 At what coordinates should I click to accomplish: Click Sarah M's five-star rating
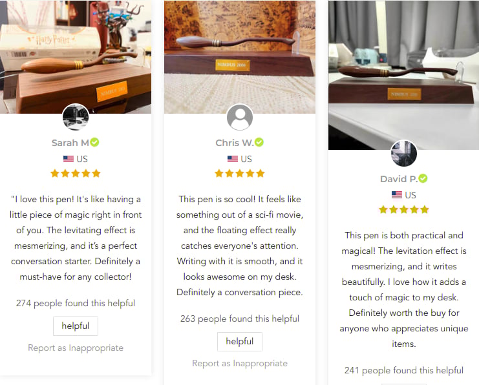click(x=76, y=173)
